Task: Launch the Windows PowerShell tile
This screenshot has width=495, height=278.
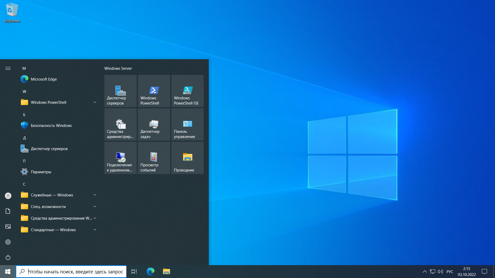Action: coord(154,91)
